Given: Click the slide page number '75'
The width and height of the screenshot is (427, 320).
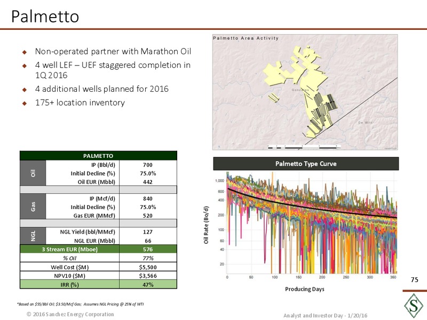Looking at the screenshot, I should point(415,279).
